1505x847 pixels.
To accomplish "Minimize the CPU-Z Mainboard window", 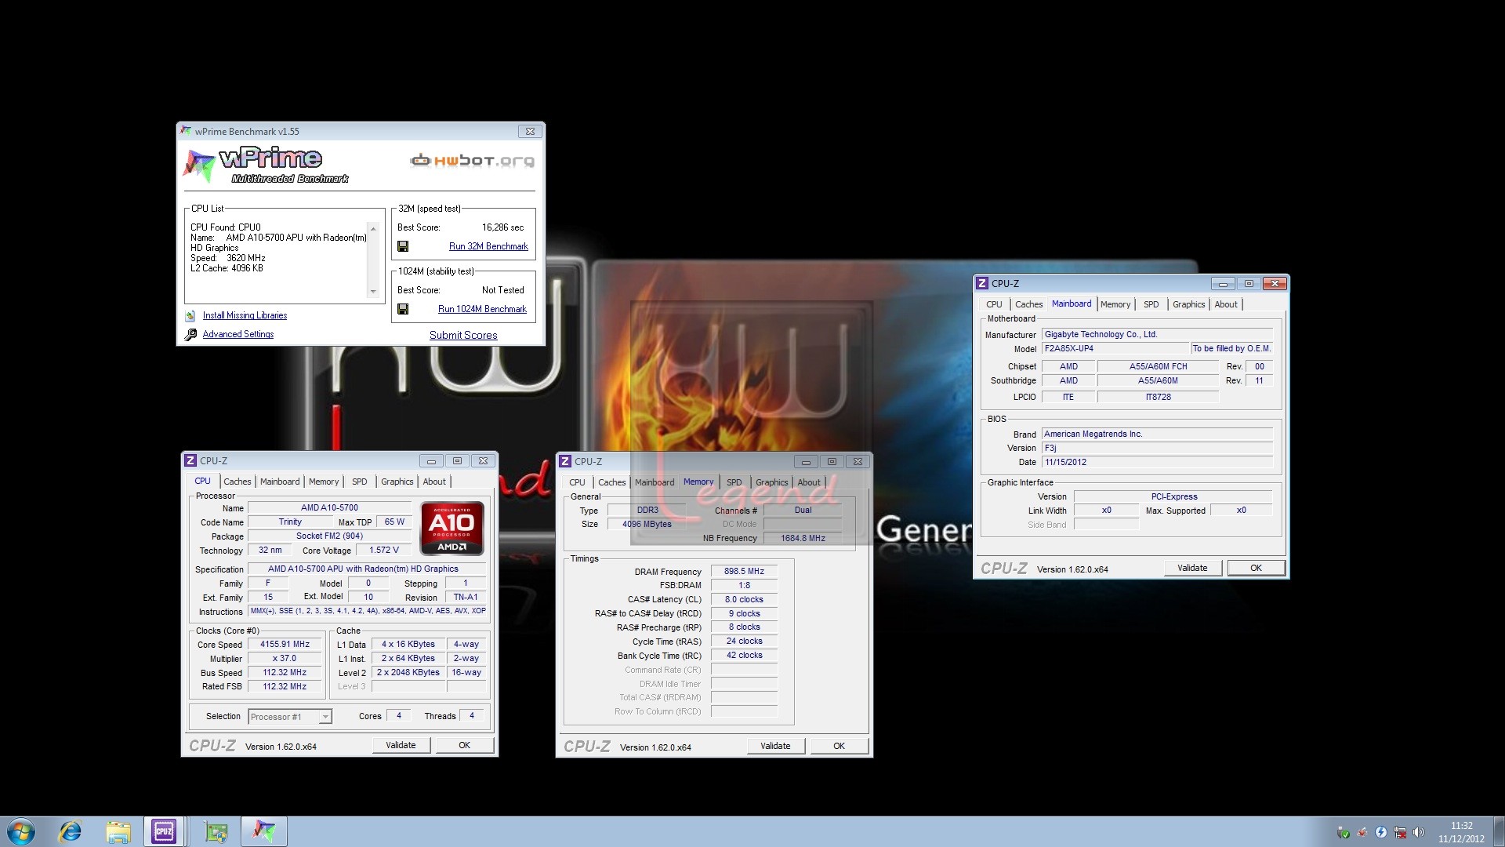I will click(1223, 283).
